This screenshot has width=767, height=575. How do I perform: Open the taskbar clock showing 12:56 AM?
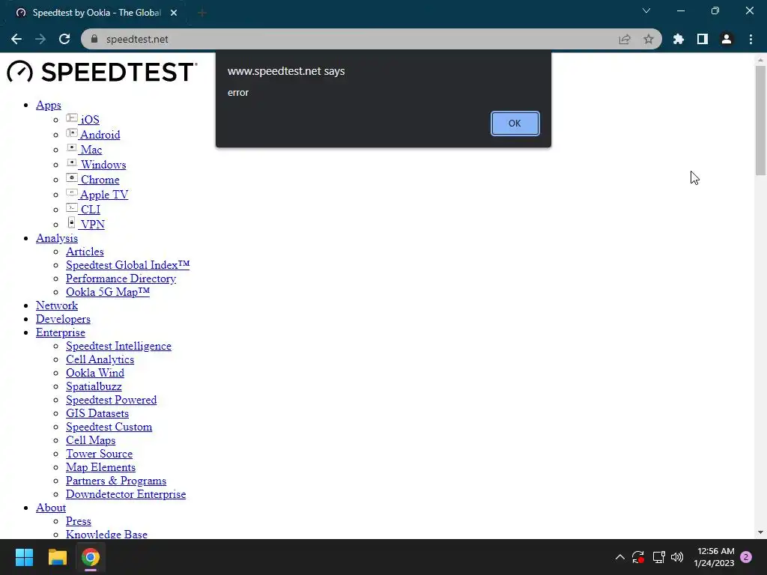tap(714, 557)
